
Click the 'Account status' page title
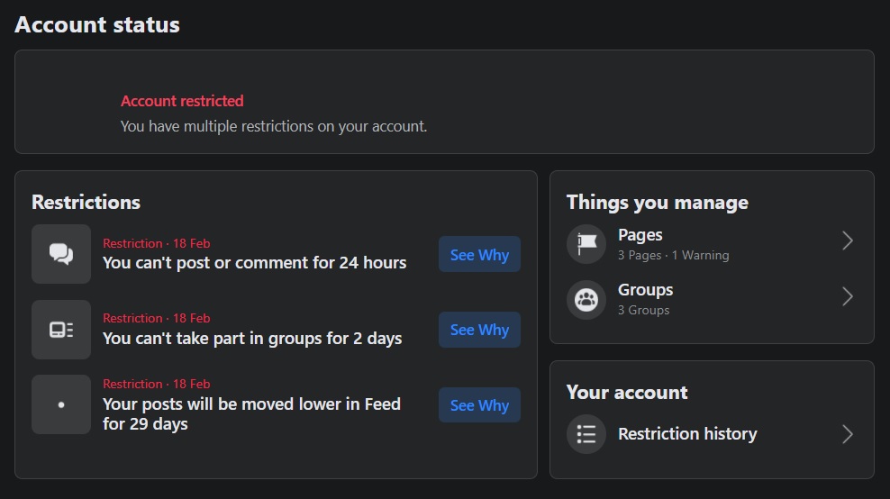coord(97,25)
